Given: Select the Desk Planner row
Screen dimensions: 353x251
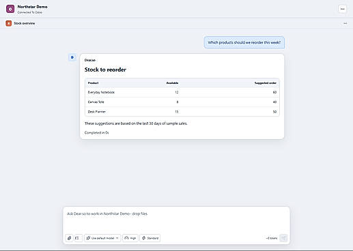Looking at the screenshot, I should click(x=182, y=112).
